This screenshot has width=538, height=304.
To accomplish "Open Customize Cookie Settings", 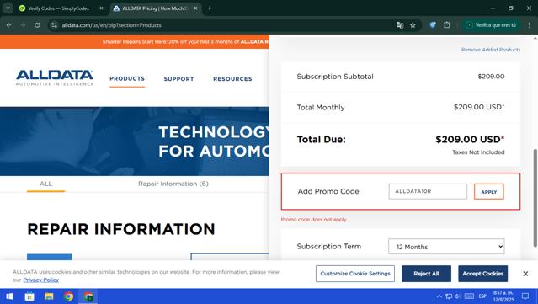I will [x=355, y=274].
